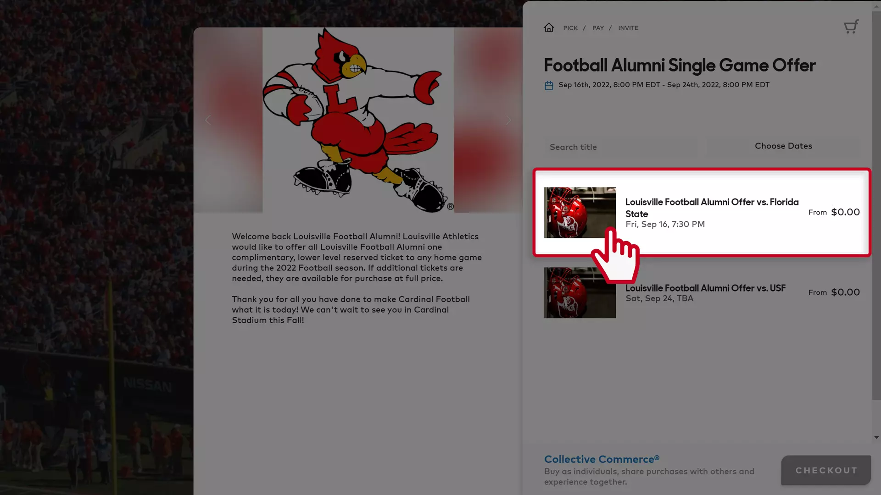Open the Florida State alumni offer
The image size is (881, 495).
click(x=702, y=212)
